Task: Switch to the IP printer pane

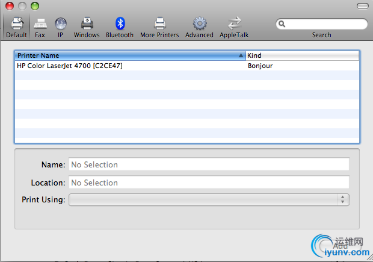Action: pyautogui.click(x=60, y=27)
